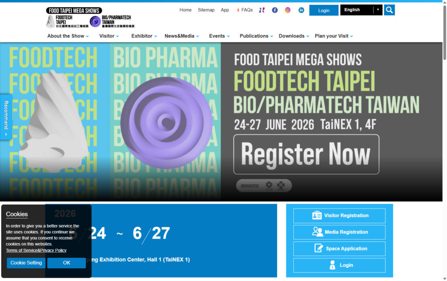Screen dimensions: 447x281
Task: Click the FOODTECH TAIPEI logo
Action: pos(65,21)
